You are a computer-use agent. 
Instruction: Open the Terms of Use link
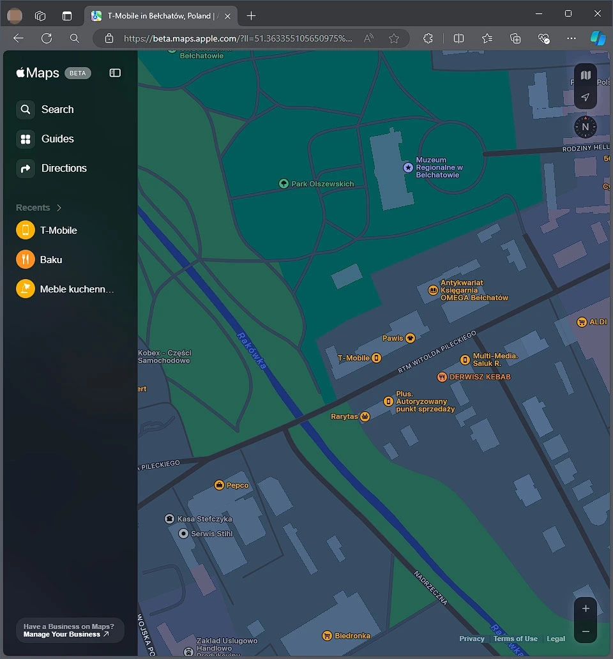[515, 639]
